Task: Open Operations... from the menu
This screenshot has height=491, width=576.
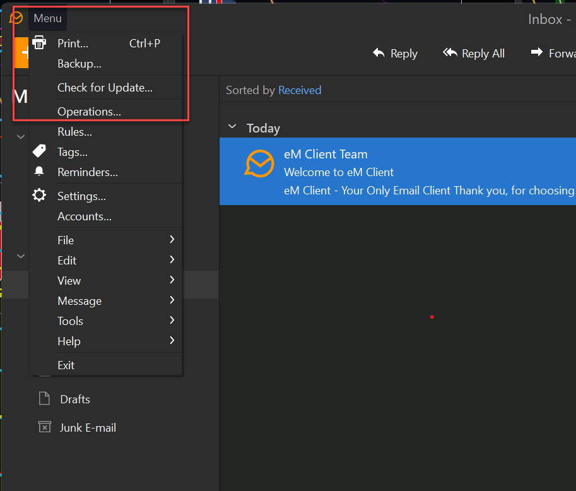Action: click(105, 111)
